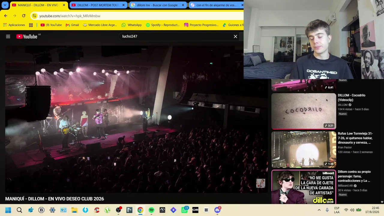
Task: Open the purple diamond app in taskbar
Action: click(173, 210)
